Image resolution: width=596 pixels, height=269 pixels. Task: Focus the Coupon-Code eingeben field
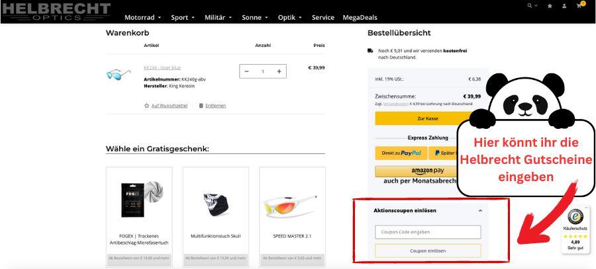coord(428,232)
